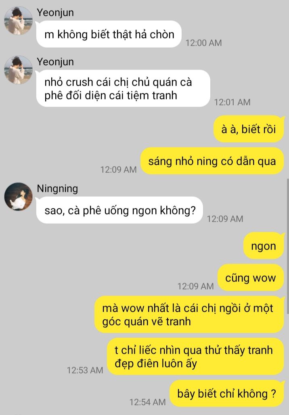Tap the bubble 'sáng nhỏ ning có dẫn qua'

click(x=212, y=161)
